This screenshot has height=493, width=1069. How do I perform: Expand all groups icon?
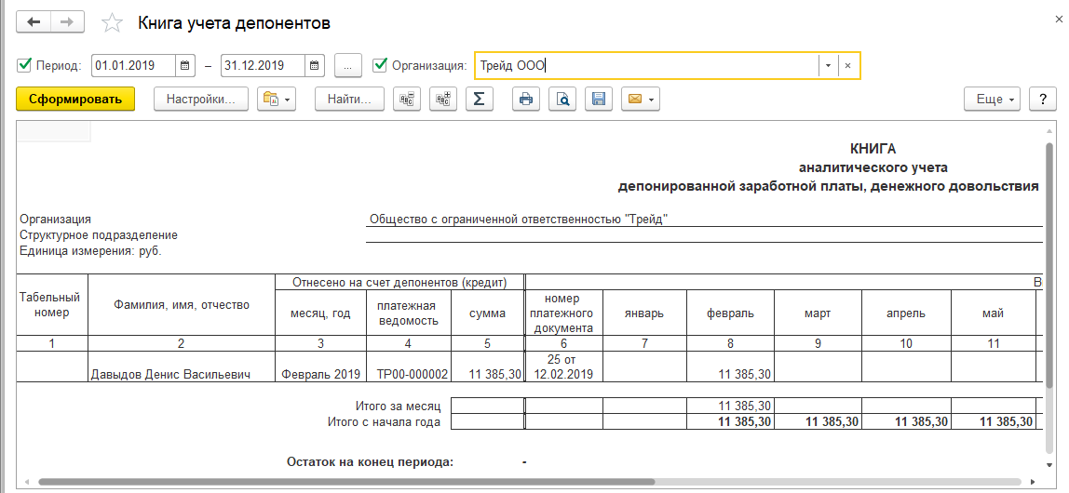coord(443,99)
